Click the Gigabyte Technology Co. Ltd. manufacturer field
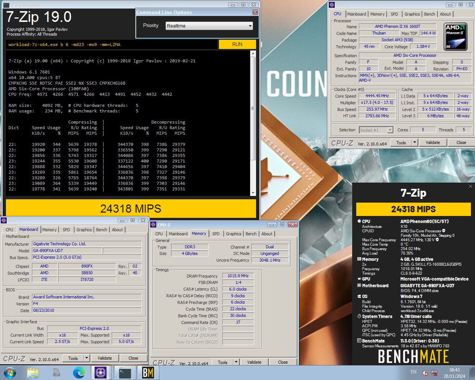The image size is (475, 380). [86, 244]
